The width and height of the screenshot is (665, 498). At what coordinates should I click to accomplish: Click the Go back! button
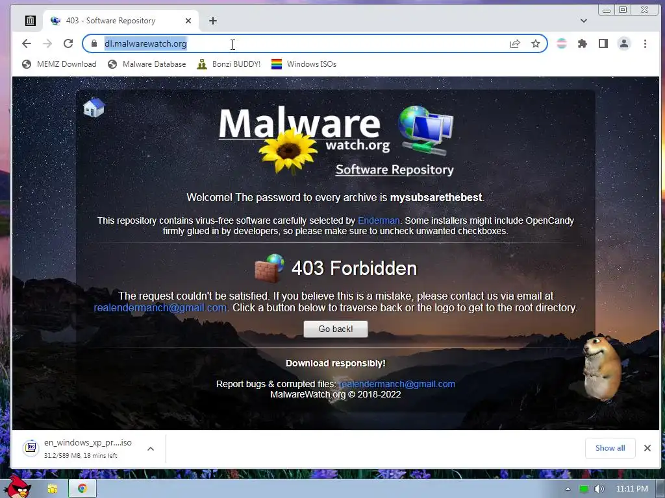click(336, 329)
